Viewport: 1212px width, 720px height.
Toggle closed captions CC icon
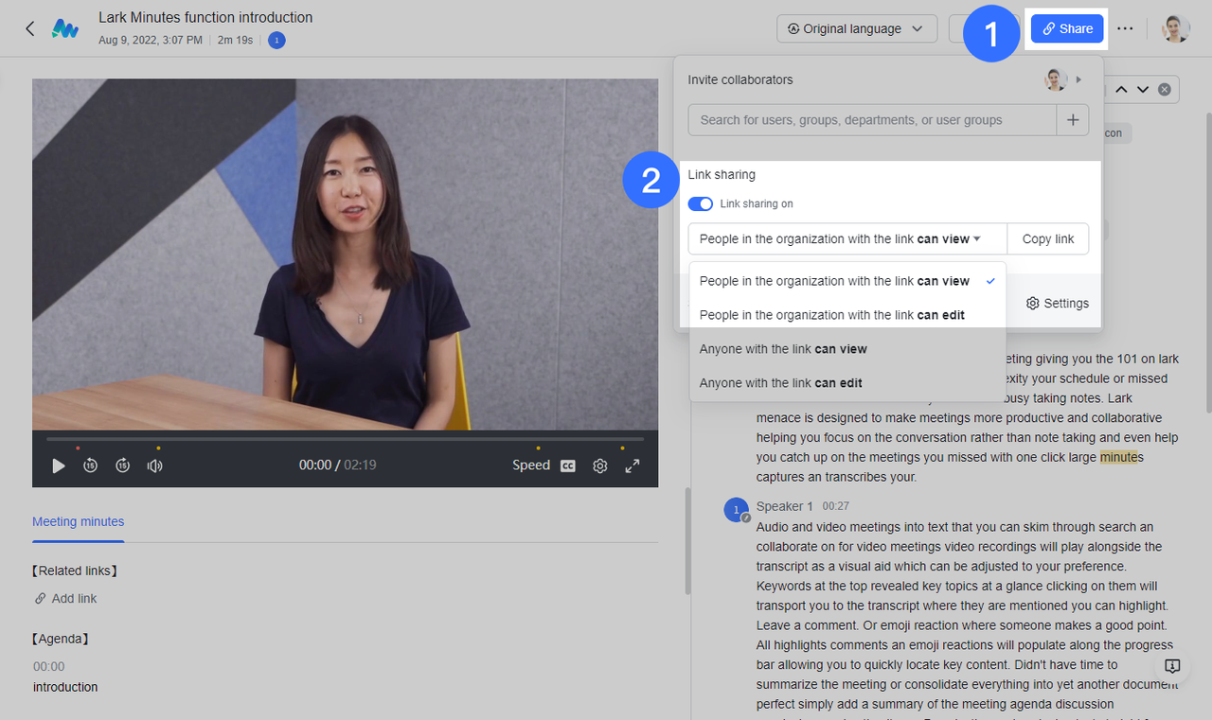568,465
